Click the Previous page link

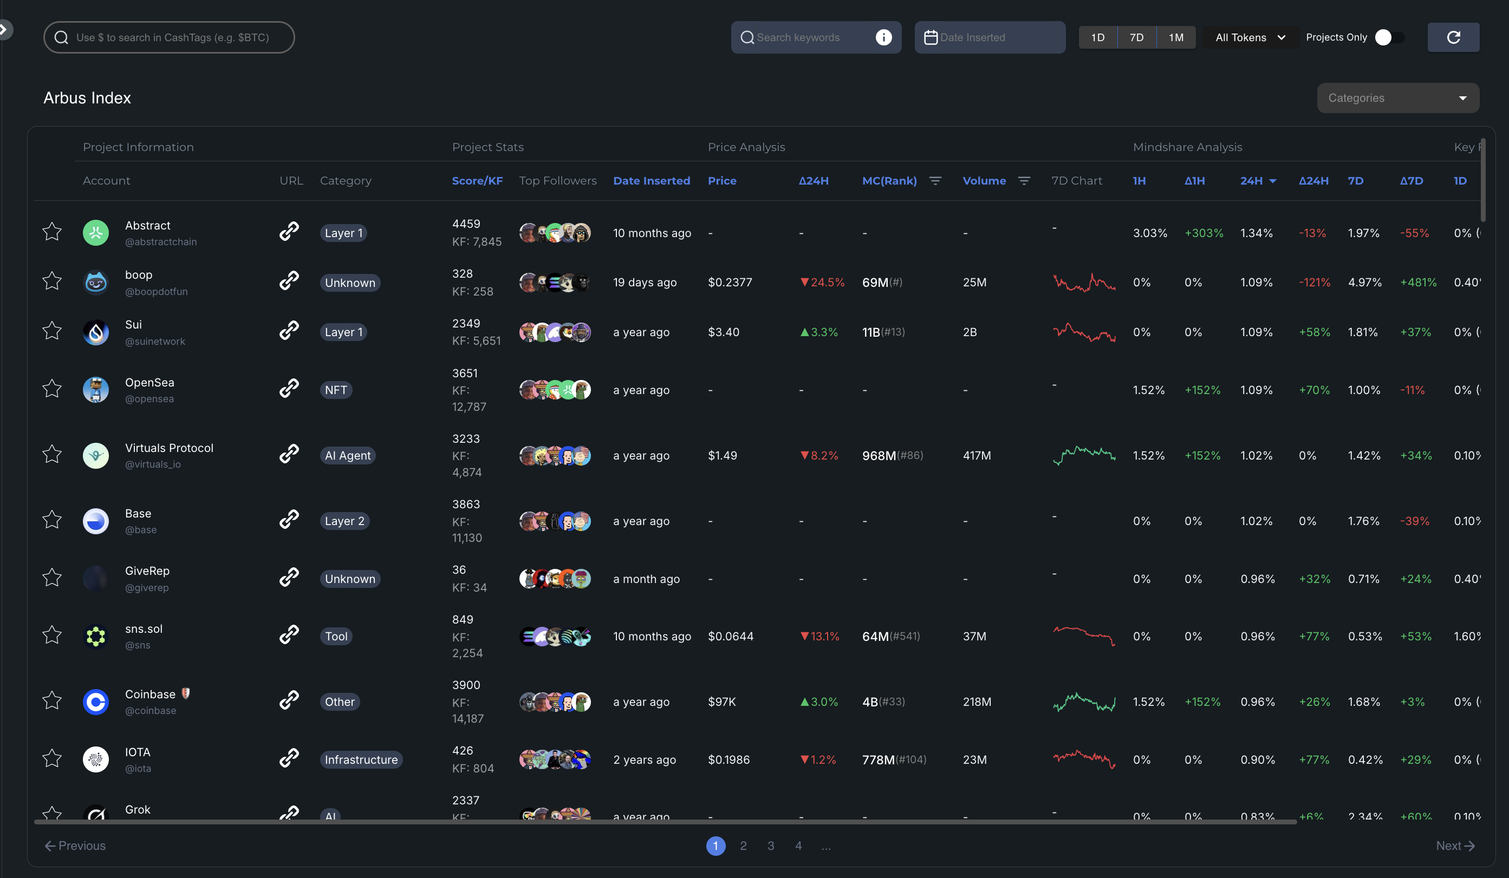75,845
